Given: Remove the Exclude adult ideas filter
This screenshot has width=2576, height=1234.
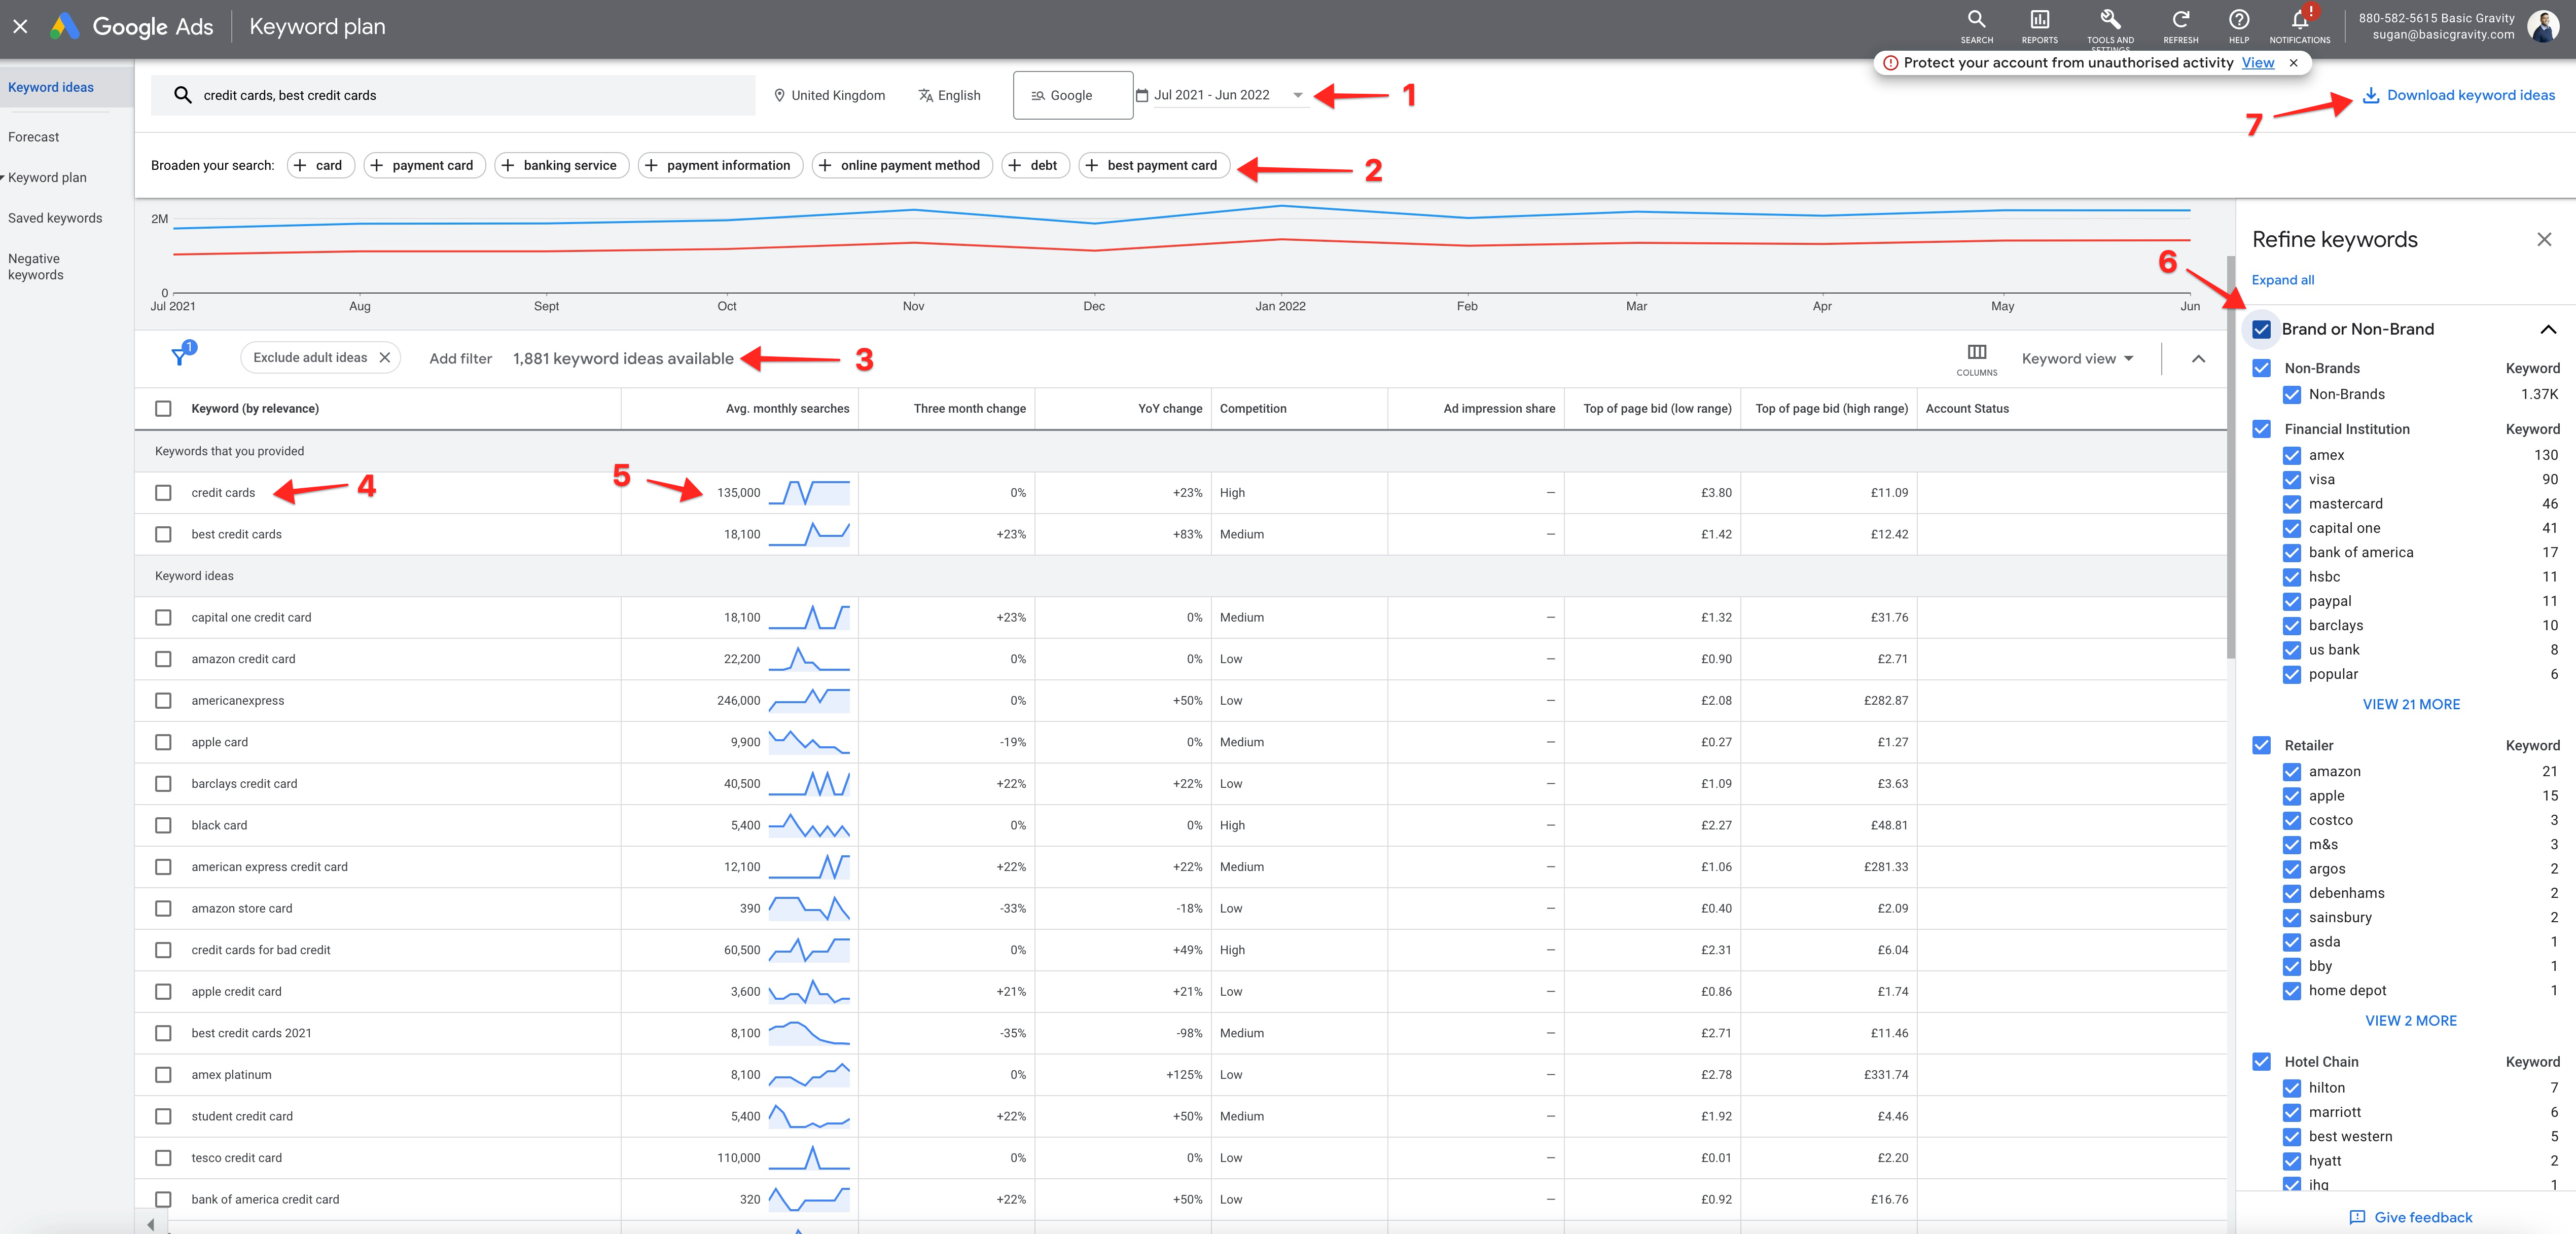Looking at the screenshot, I should pos(385,358).
